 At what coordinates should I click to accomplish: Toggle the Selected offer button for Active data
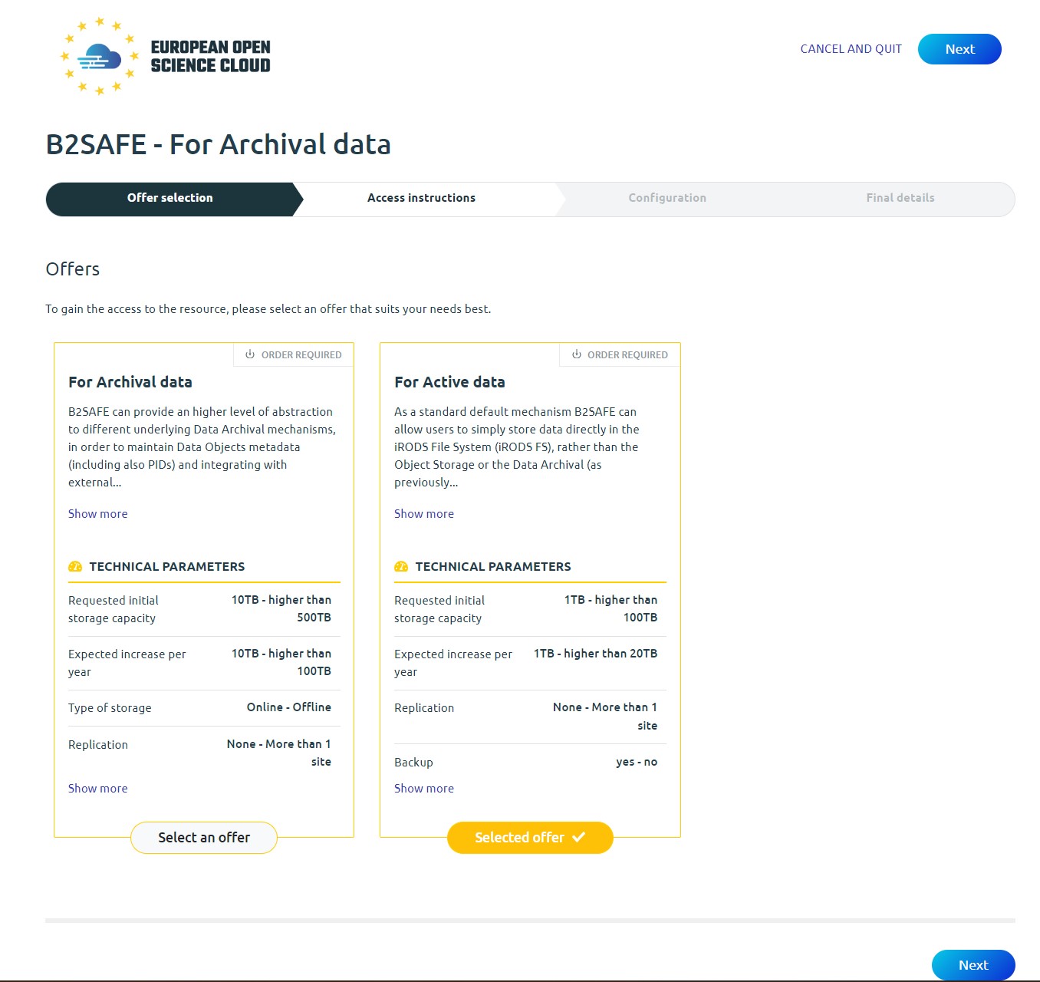529,838
